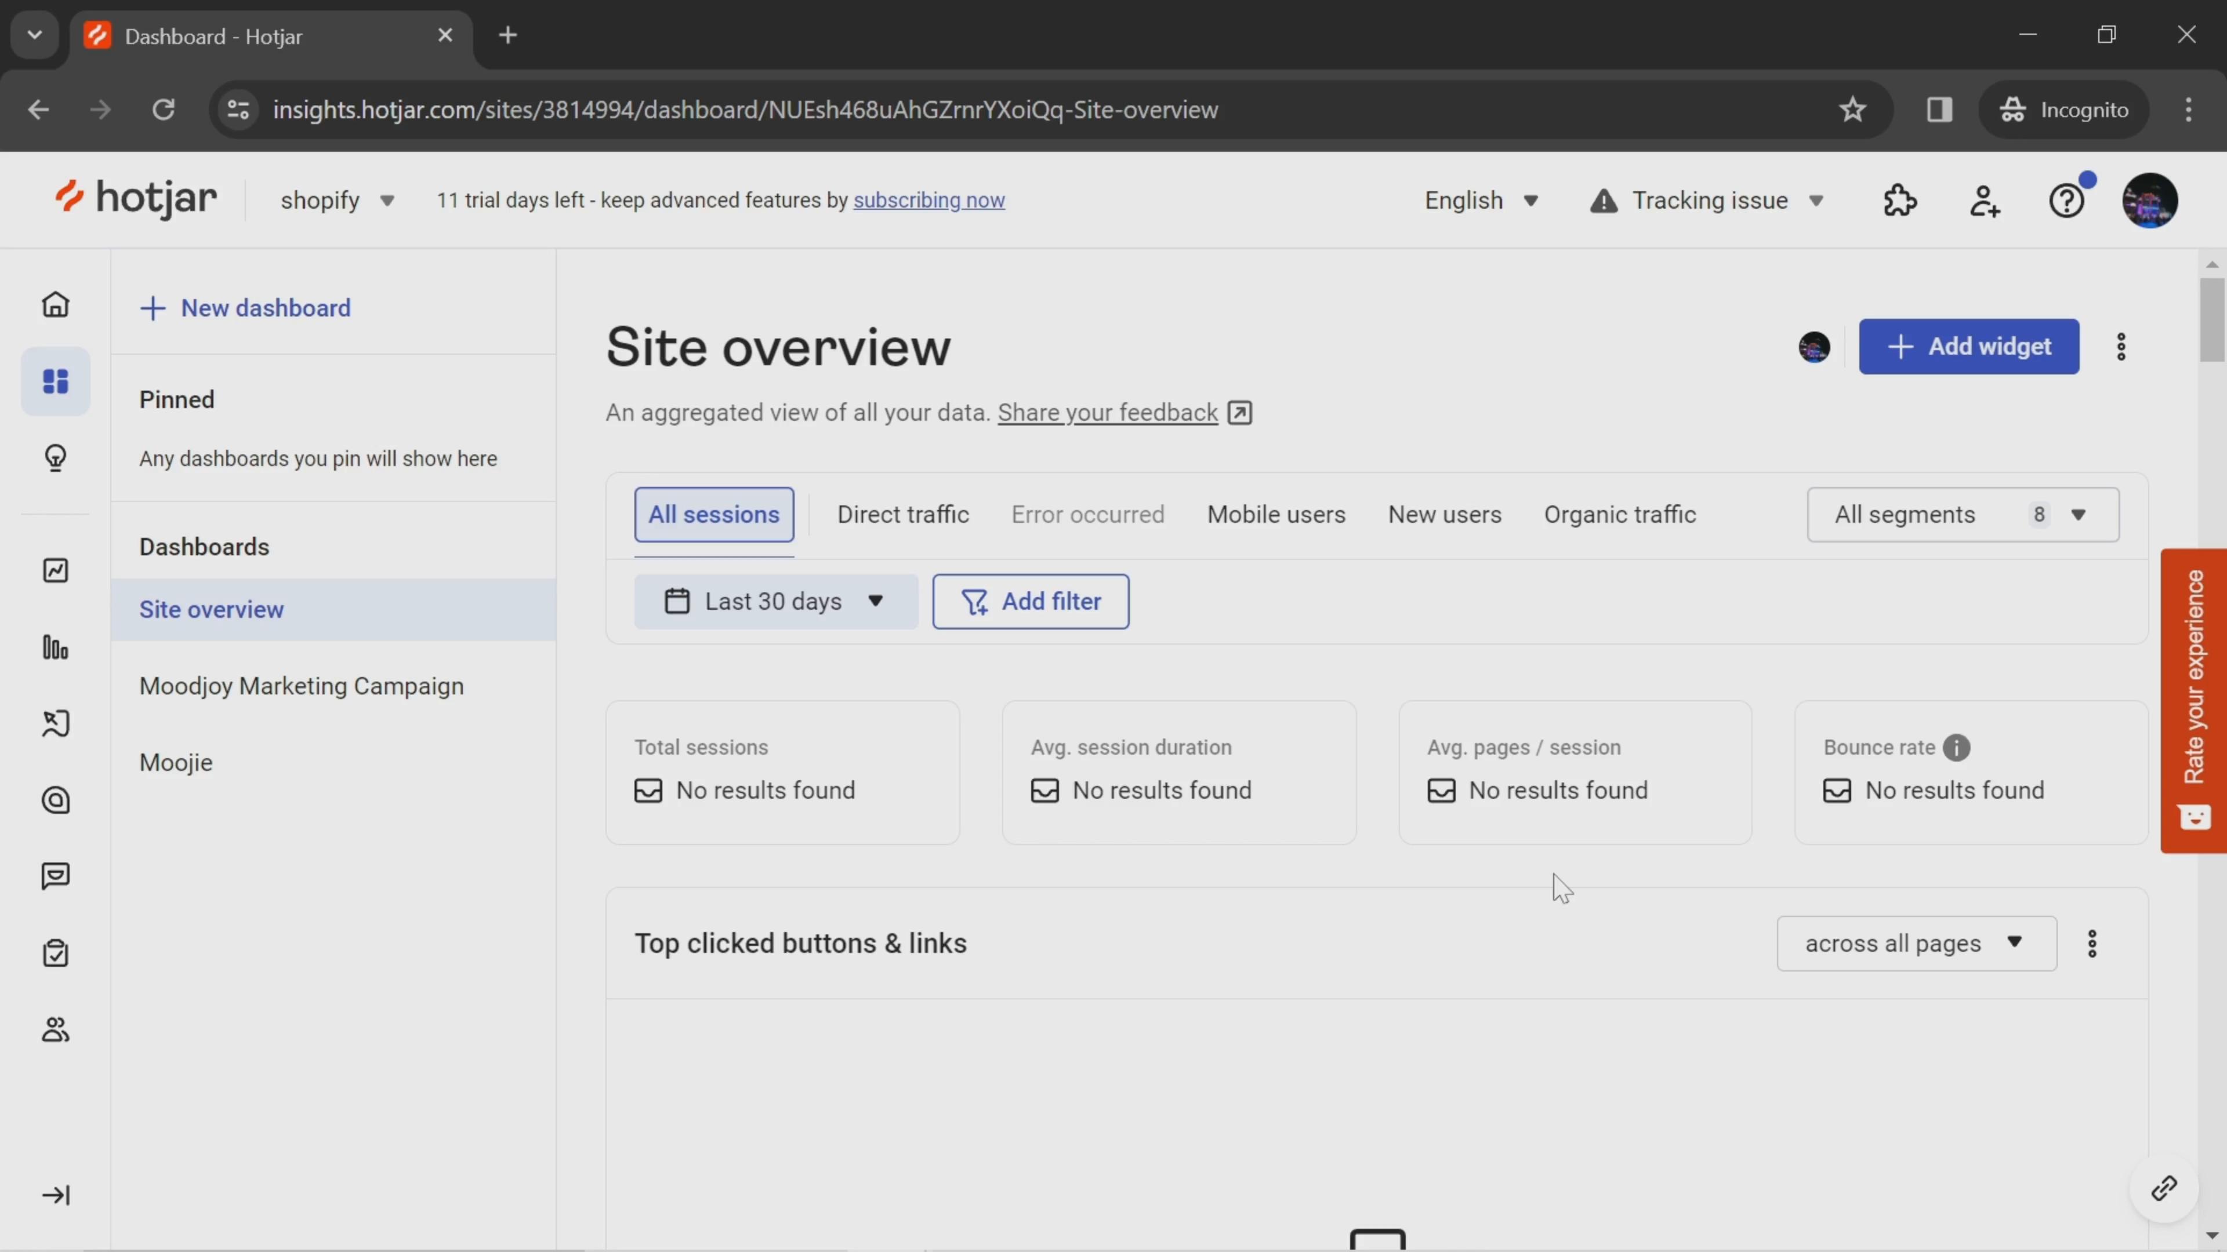Open the Dashboards panel icon
This screenshot has width=2227, height=1252.
pyautogui.click(x=55, y=381)
